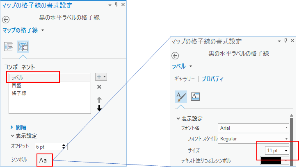
Task: Open the black text fill color swatch
Action: click(x=271, y=160)
